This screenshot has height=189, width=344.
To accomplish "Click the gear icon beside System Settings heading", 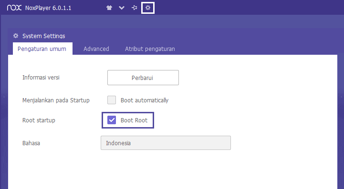I will click(x=16, y=36).
